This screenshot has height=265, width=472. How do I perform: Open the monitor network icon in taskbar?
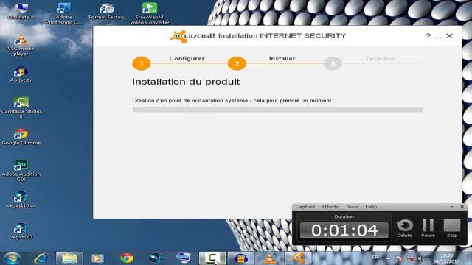coord(184,258)
